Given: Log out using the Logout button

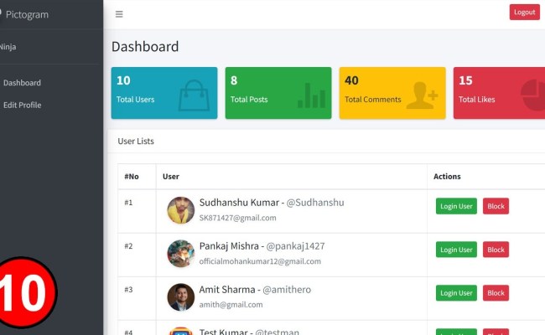Looking at the screenshot, I should pyautogui.click(x=525, y=13).
